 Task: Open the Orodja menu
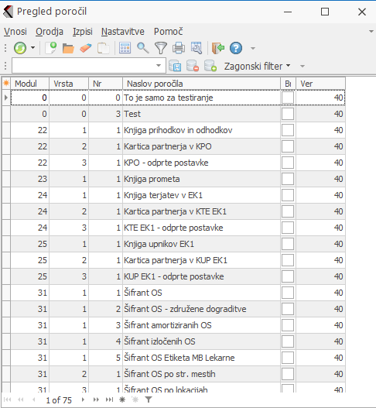click(x=50, y=32)
